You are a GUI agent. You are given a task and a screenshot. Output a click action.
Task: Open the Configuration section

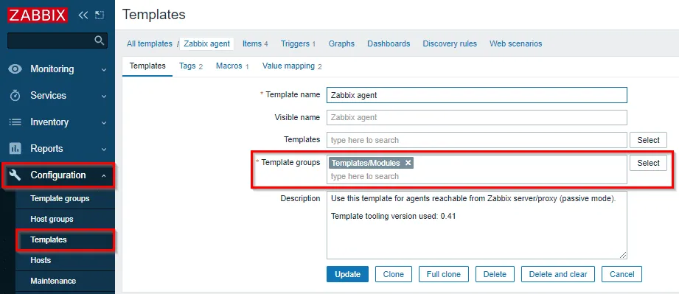coord(58,175)
